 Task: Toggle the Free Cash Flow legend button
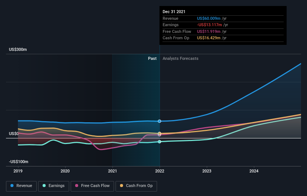(x=92, y=186)
